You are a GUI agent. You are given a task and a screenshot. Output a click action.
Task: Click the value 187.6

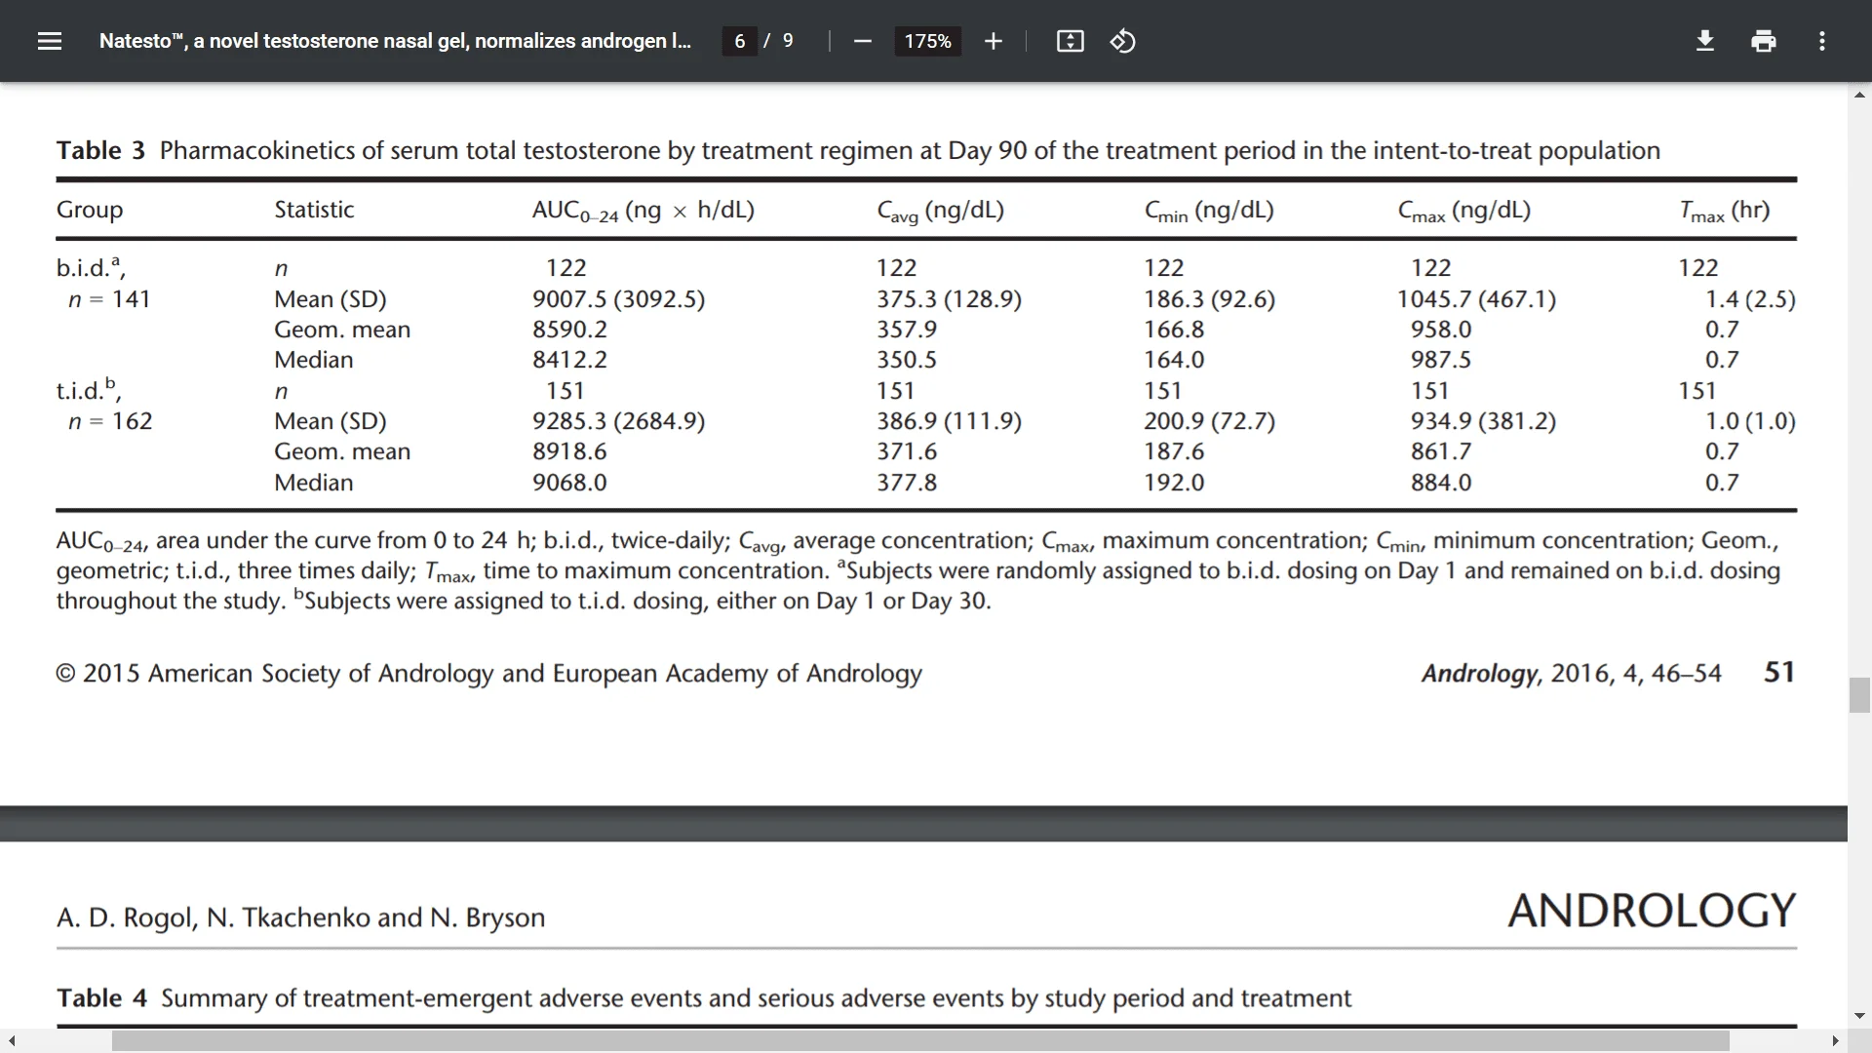[x=1174, y=451]
